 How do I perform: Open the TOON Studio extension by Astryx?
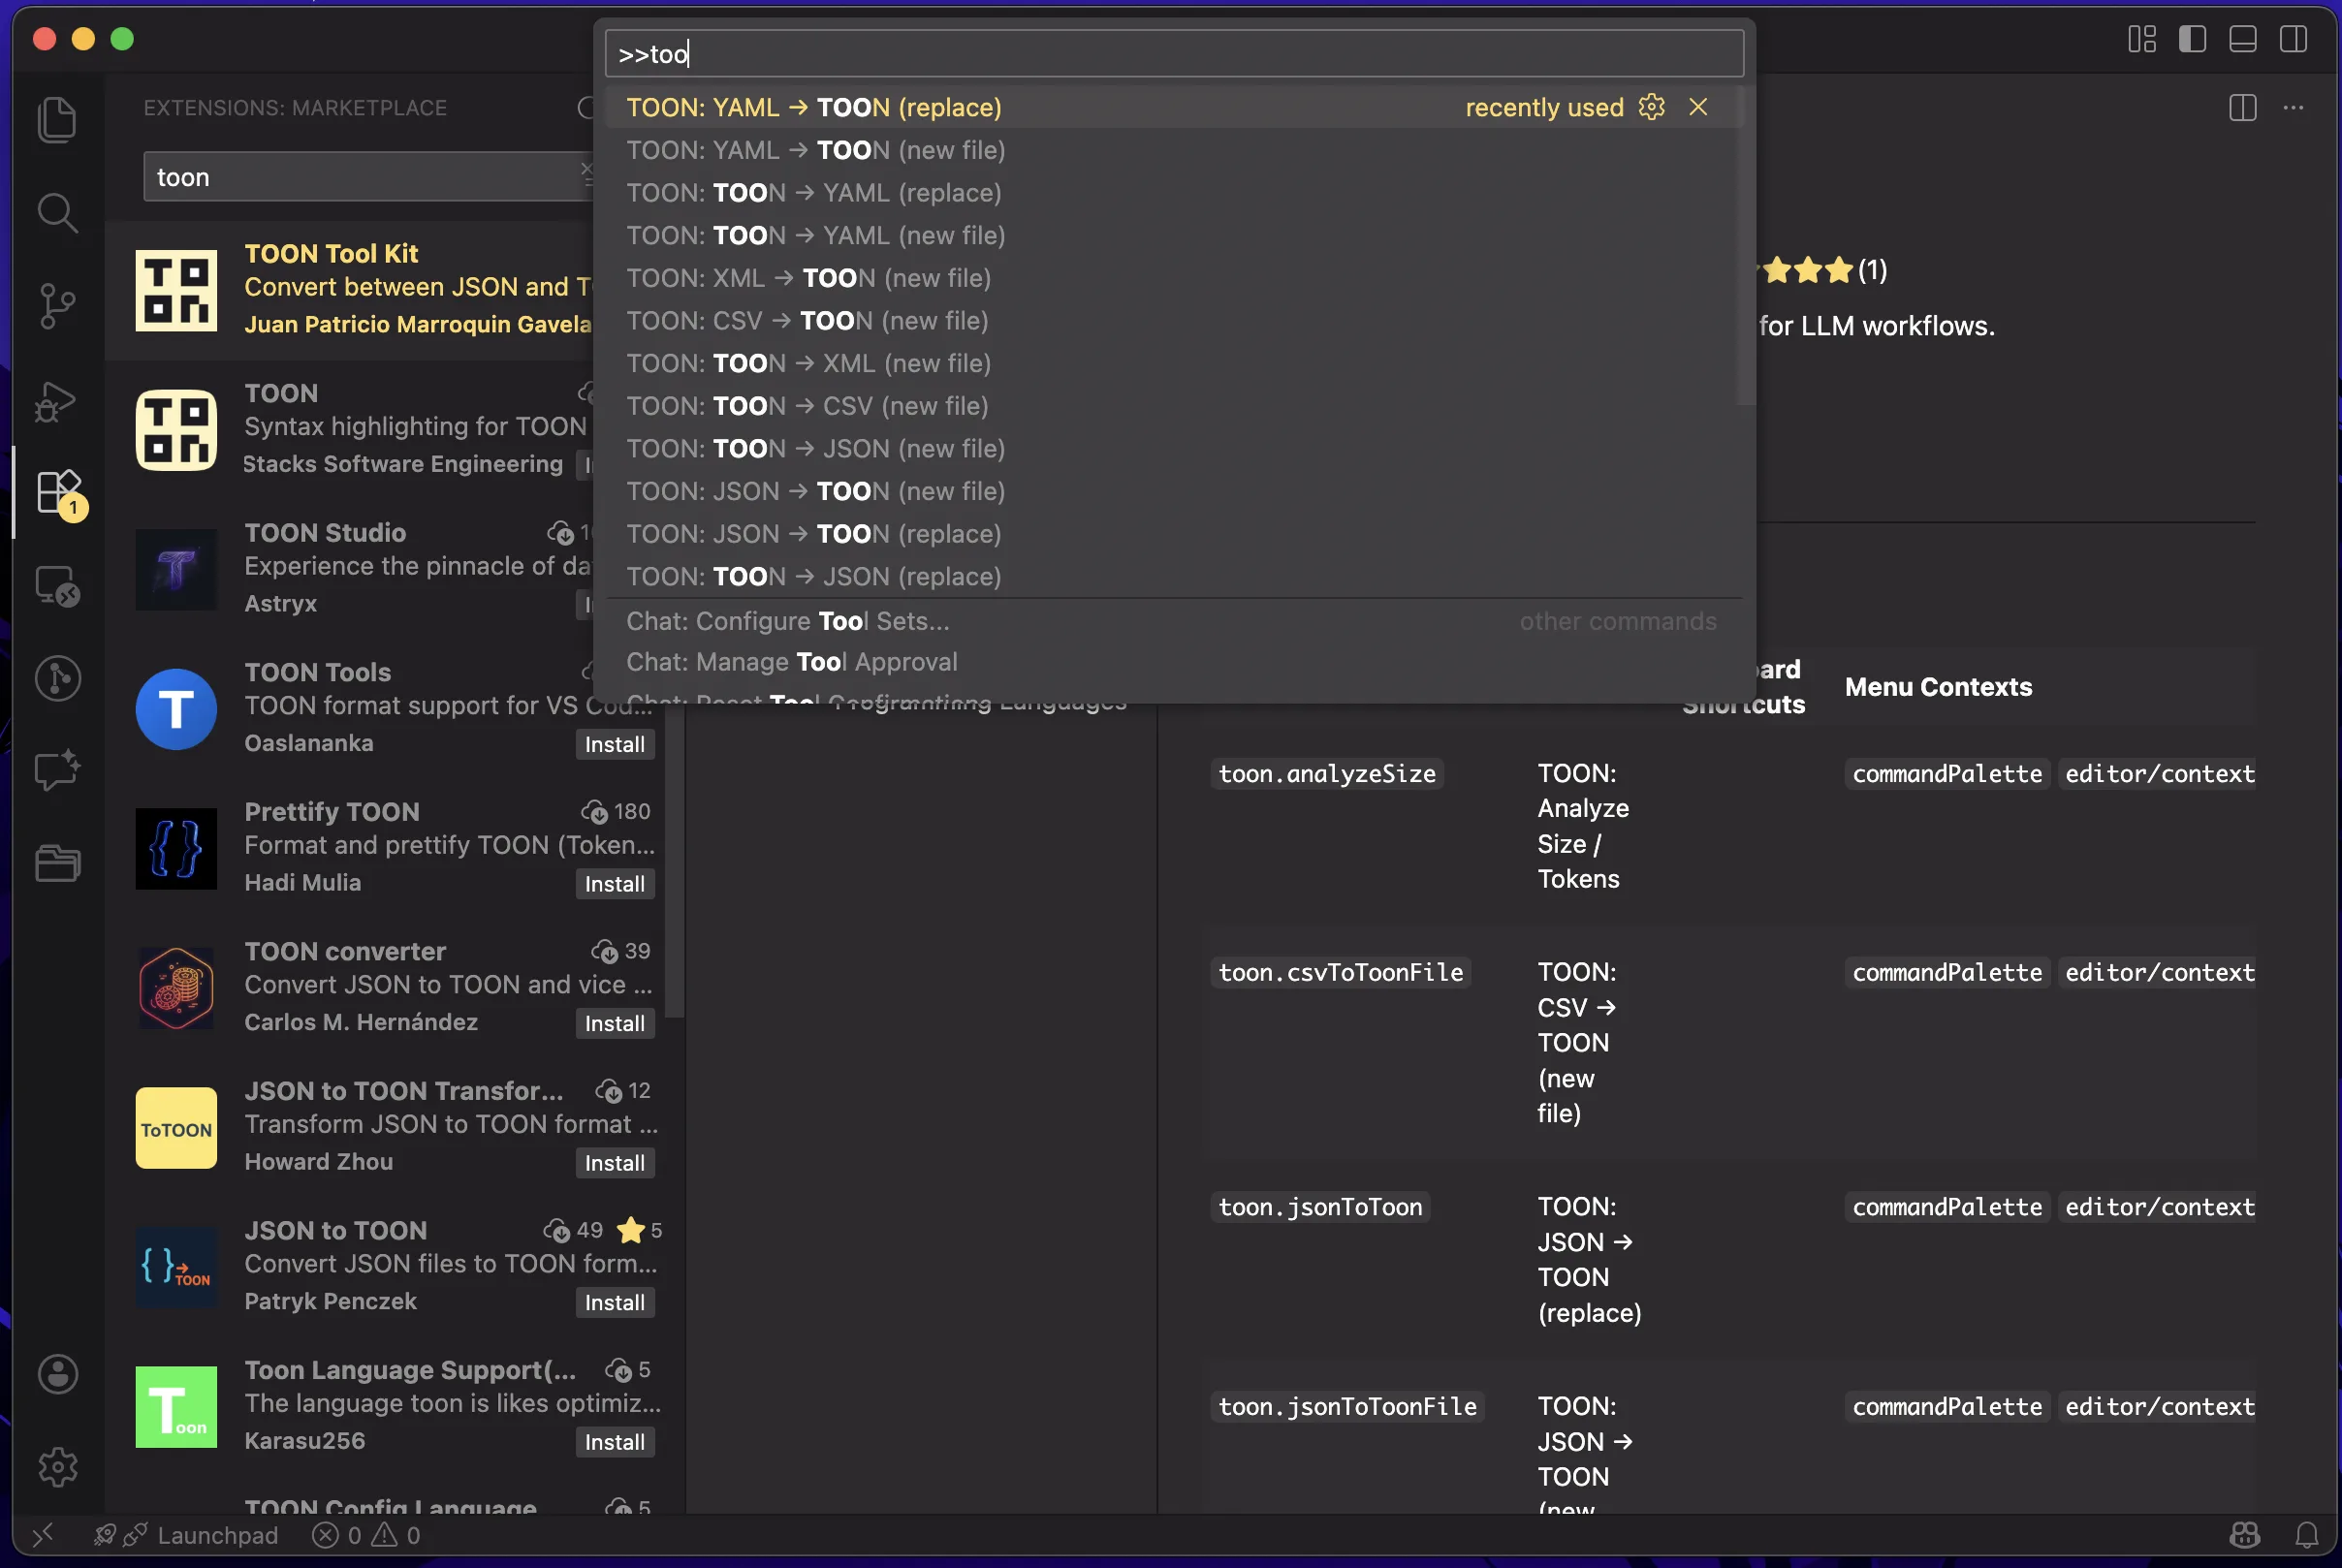pyautogui.click(x=350, y=569)
